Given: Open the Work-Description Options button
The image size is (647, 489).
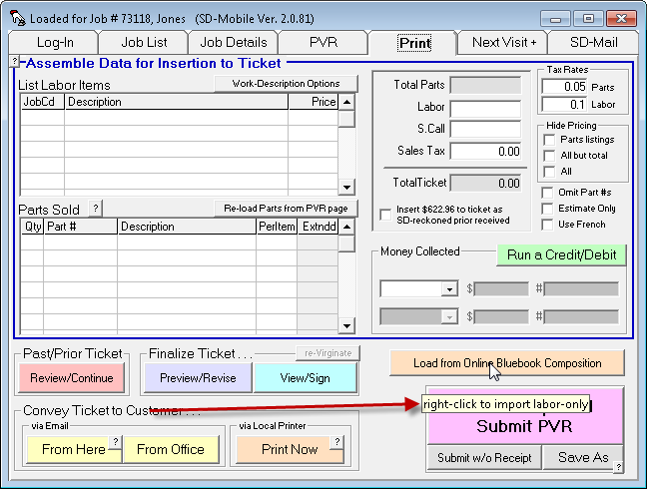Looking at the screenshot, I should (286, 84).
